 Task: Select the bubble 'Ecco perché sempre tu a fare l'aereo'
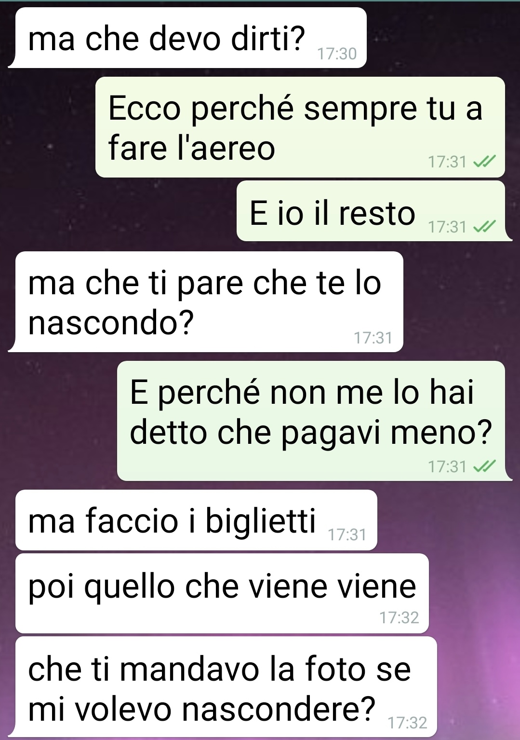pyautogui.click(x=300, y=127)
